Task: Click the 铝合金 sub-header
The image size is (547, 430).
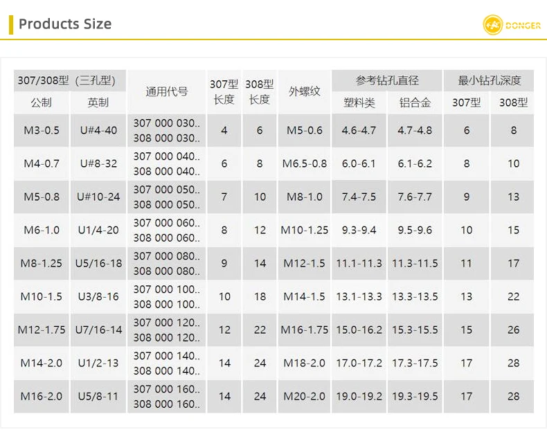Action: point(415,102)
